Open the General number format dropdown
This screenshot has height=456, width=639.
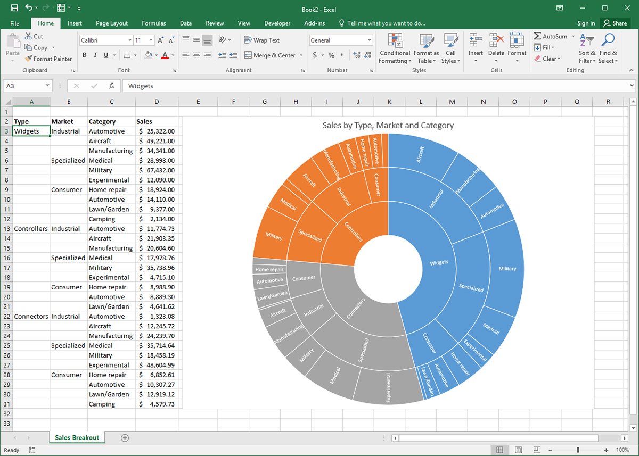370,40
